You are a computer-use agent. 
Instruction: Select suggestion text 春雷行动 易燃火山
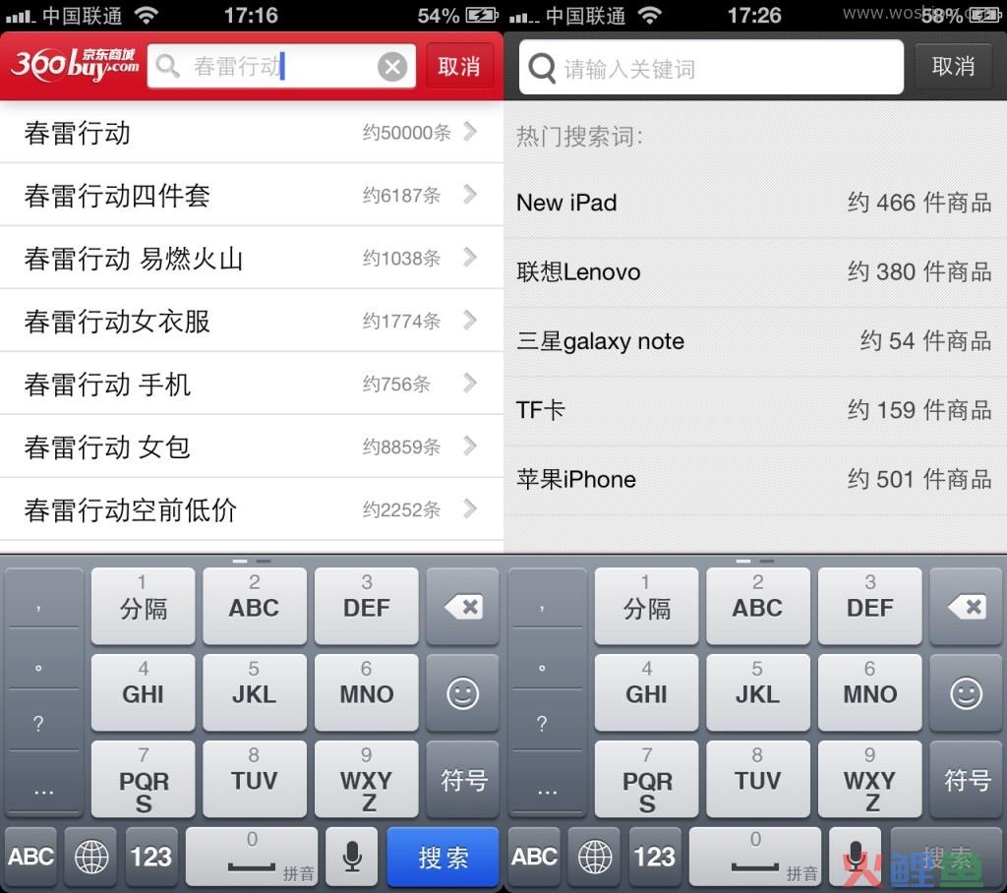(134, 259)
